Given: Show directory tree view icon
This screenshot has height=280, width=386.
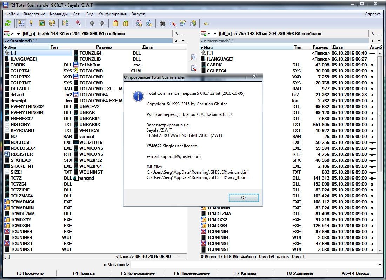Looking at the screenshot, I should [52, 23].
